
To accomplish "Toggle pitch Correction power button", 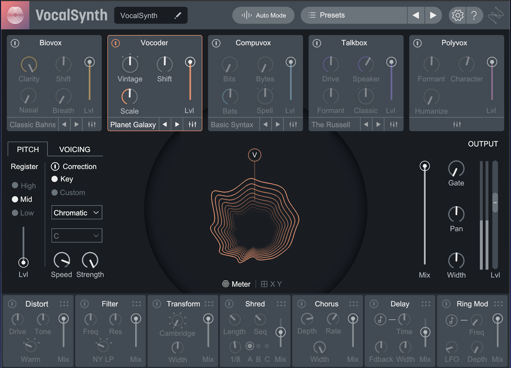I will pyautogui.click(x=55, y=166).
